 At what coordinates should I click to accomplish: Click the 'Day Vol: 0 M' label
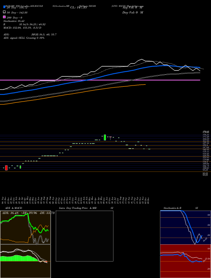(x=133, y=12)
